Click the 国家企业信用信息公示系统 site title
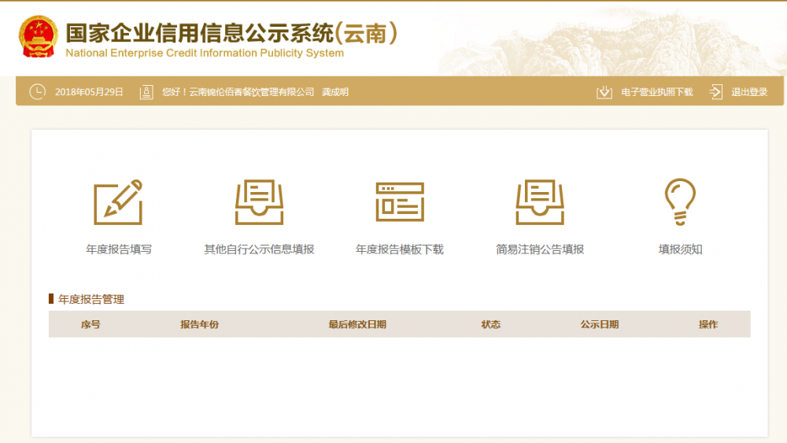The height and width of the screenshot is (443, 787). pos(200,34)
